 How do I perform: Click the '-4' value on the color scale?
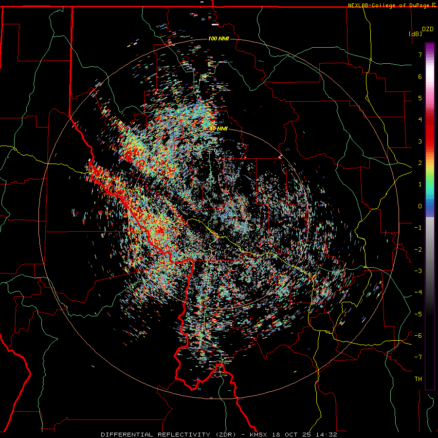(418, 292)
